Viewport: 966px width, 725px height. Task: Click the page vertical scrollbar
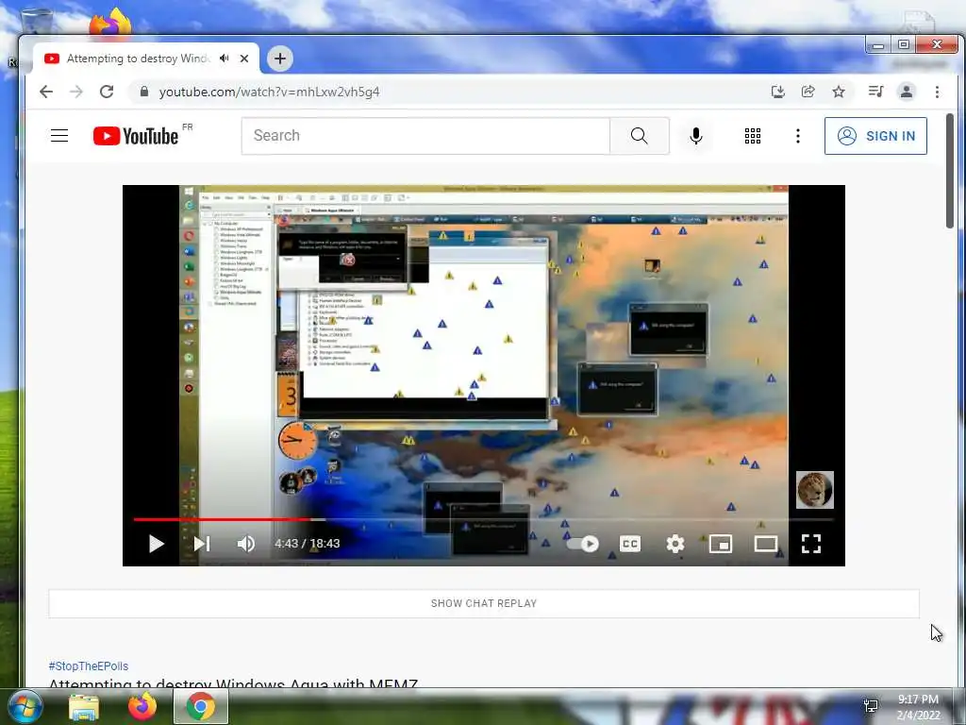pos(950,170)
